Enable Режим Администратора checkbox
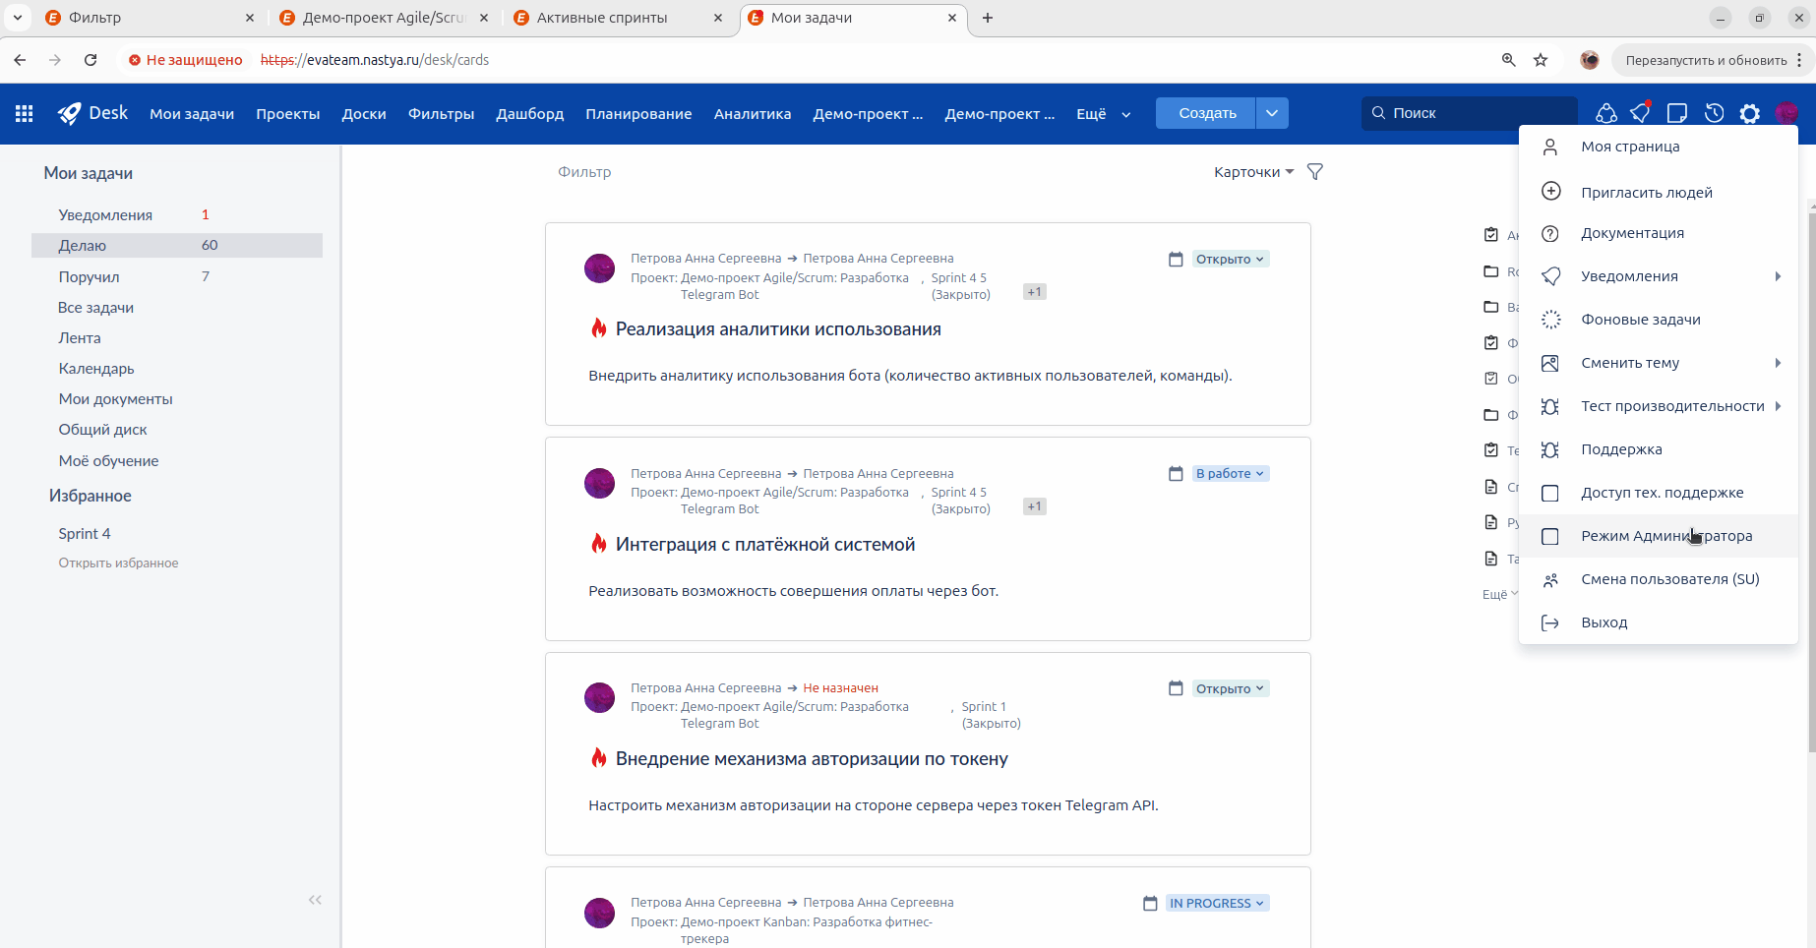This screenshot has width=1816, height=948. pos(1550,536)
